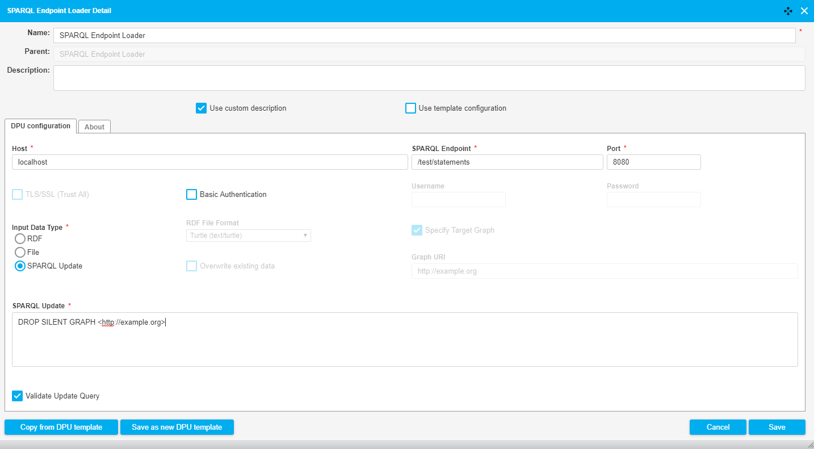Grab the resize handle at bottom-right corner
Image resolution: width=814 pixels, height=449 pixels.
[809, 444]
